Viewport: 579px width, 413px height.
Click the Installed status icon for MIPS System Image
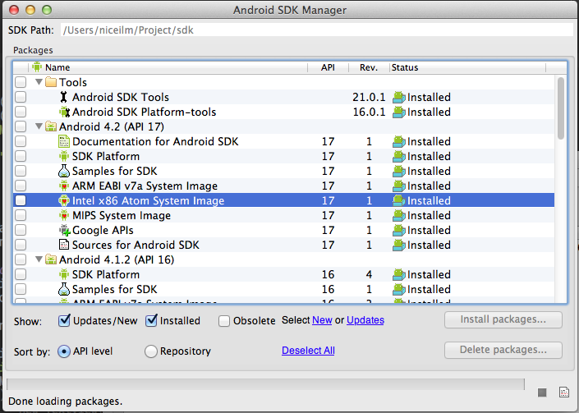pyautogui.click(x=399, y=215)
